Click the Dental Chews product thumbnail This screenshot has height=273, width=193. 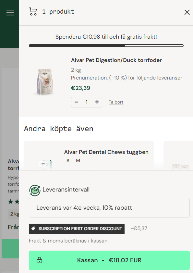(x=44, y=165)
